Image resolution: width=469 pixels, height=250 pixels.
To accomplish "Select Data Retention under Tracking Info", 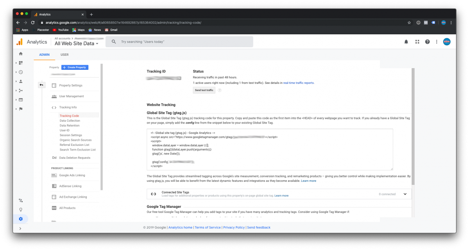I will [70, 126].
